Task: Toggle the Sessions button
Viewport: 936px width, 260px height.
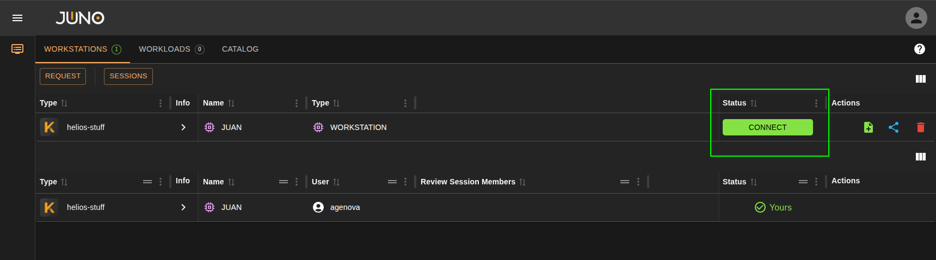Action: [128, 76]
